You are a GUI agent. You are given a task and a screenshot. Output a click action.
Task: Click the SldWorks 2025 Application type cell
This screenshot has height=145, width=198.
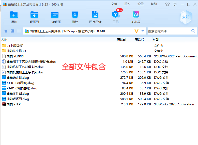pyautogui.click(x=174, y=104)
